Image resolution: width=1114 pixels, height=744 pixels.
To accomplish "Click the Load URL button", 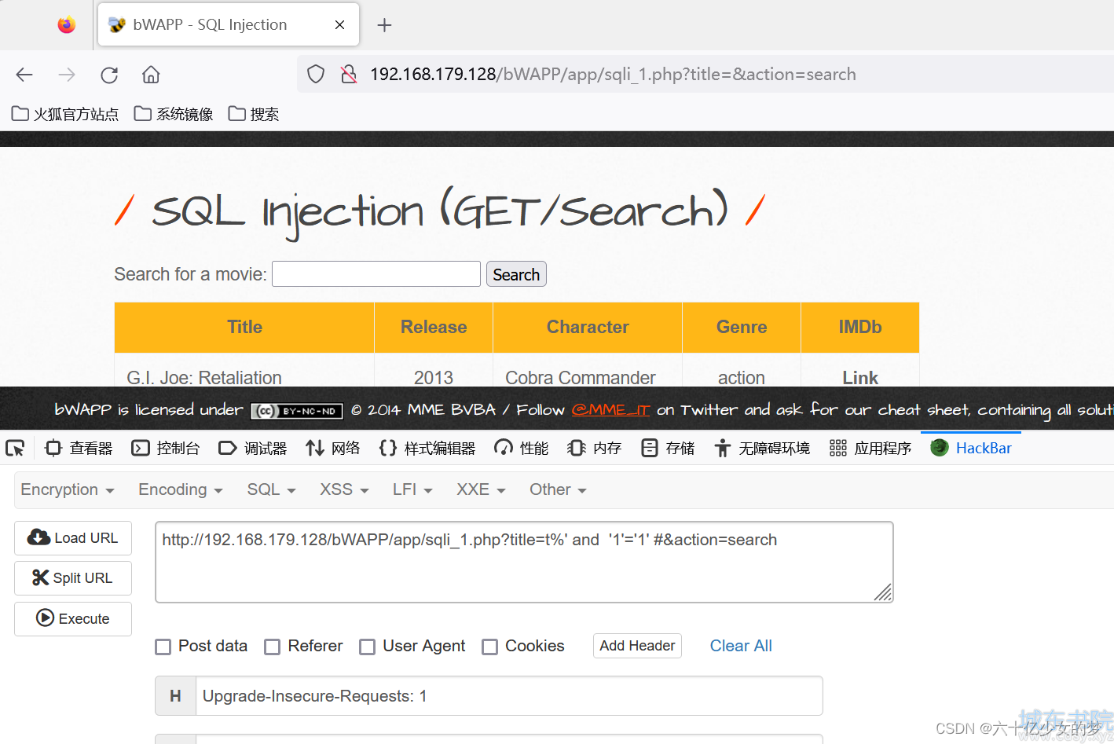I will [73, 538].
